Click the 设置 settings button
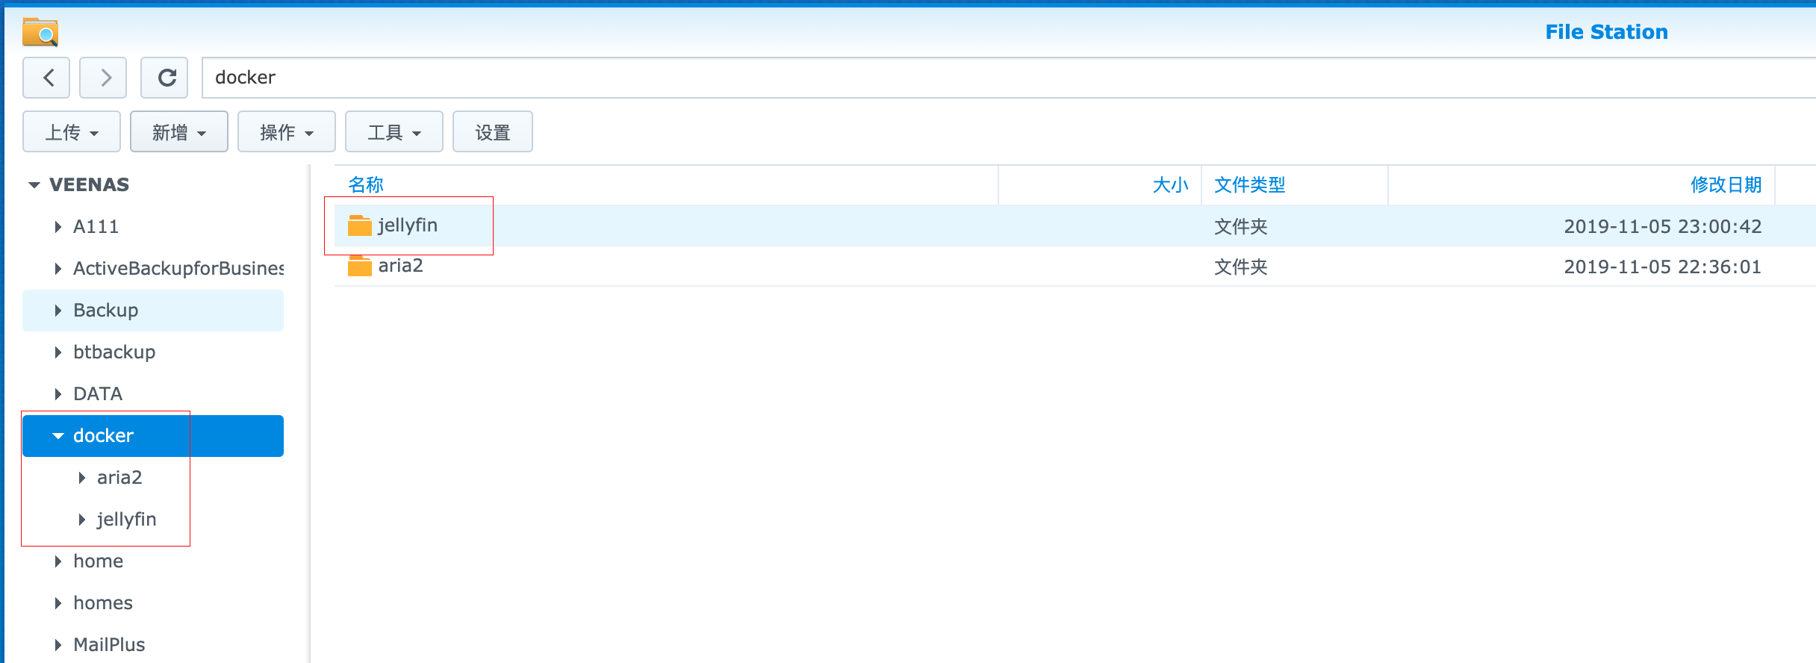 click(x=493, y=132)
